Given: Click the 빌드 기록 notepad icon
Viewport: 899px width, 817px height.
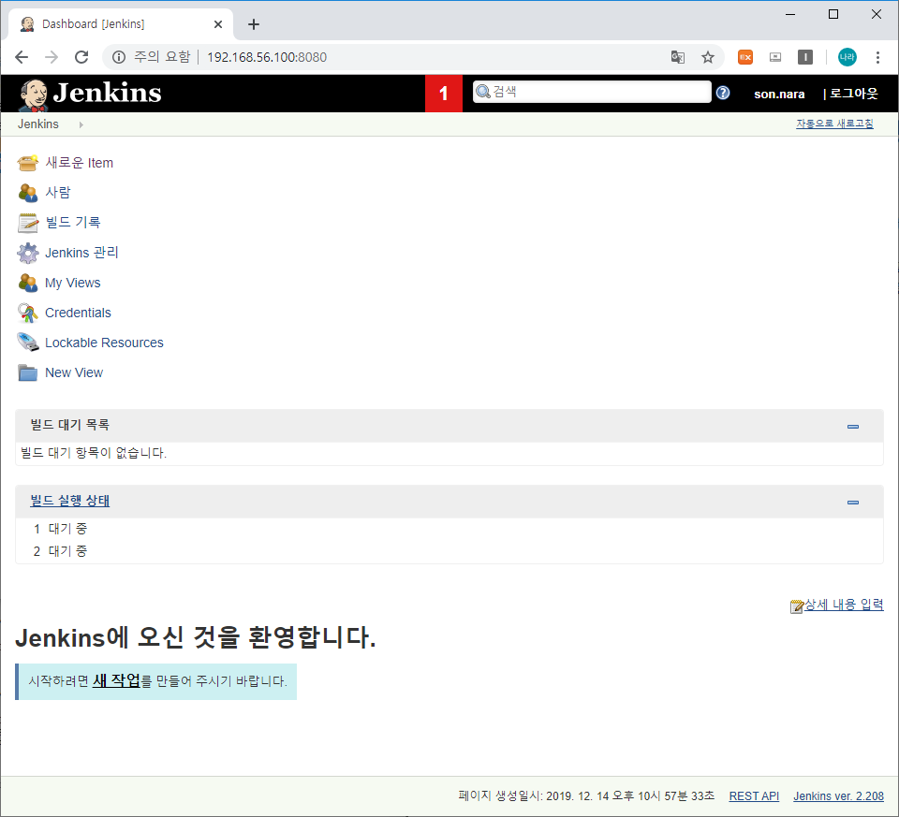Looking at the screenshot, I should coord(27,223).
